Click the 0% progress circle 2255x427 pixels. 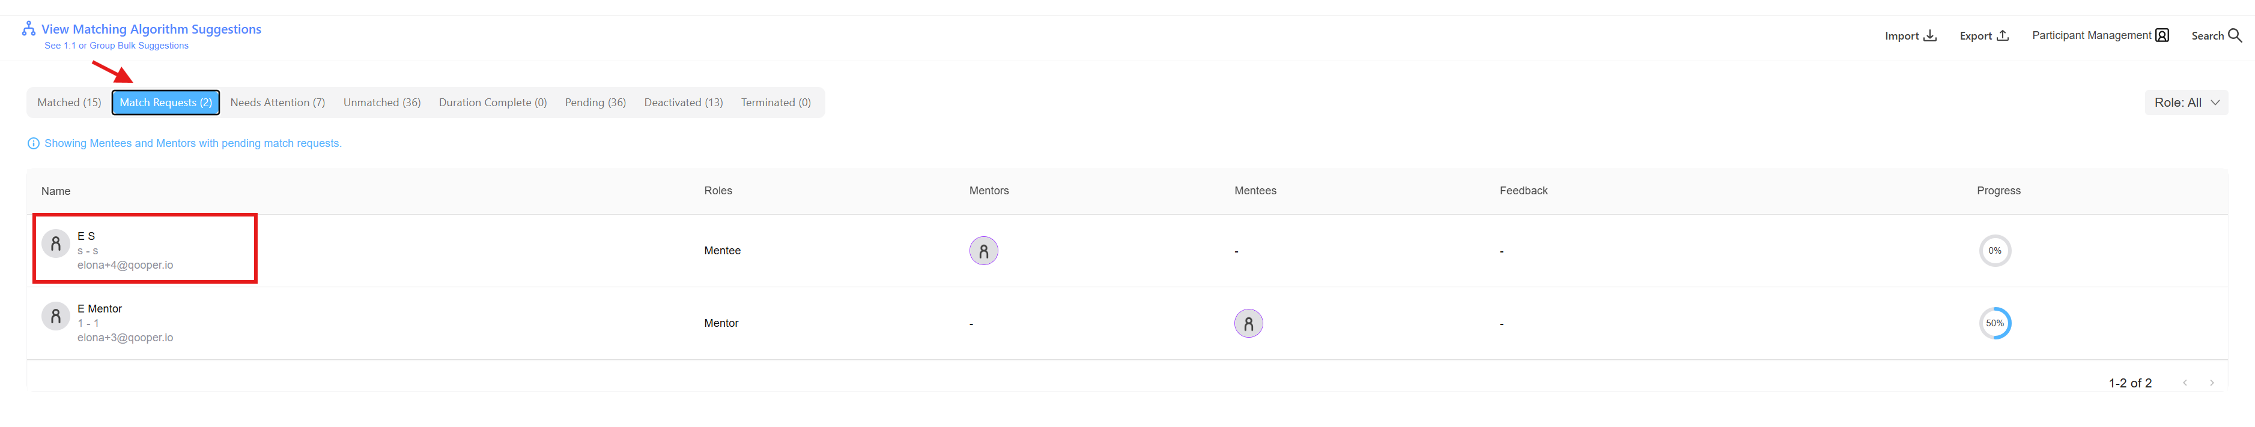1994,251
